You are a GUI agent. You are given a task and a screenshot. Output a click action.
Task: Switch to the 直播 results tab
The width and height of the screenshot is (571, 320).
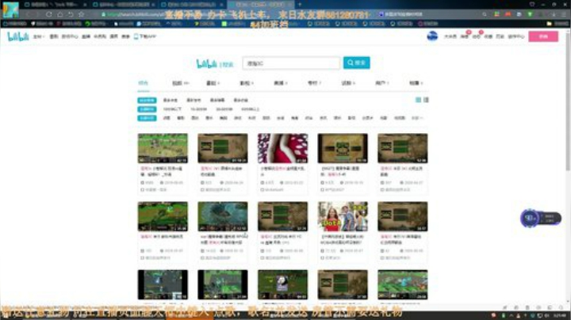pos(281,83)
